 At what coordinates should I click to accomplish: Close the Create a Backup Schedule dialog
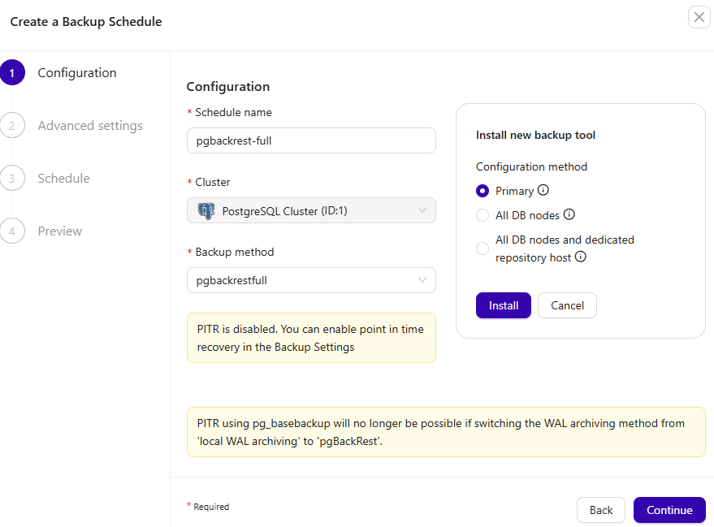[x=699, y=17]
